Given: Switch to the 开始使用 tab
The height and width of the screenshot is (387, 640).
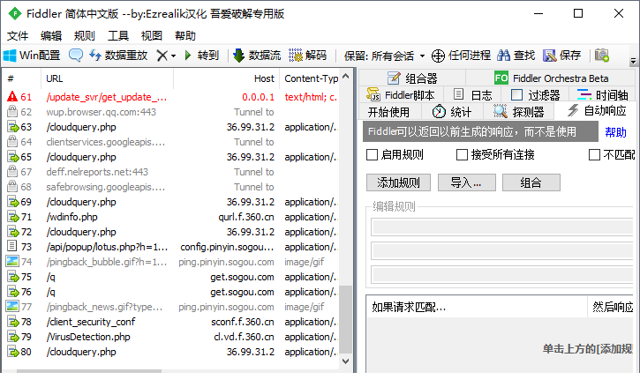Looking at the screenshot, I should click(x=388, y=111).
